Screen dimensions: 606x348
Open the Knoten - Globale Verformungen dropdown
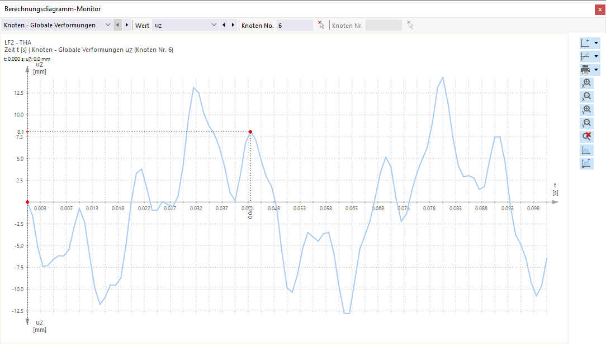click(57, 25)
